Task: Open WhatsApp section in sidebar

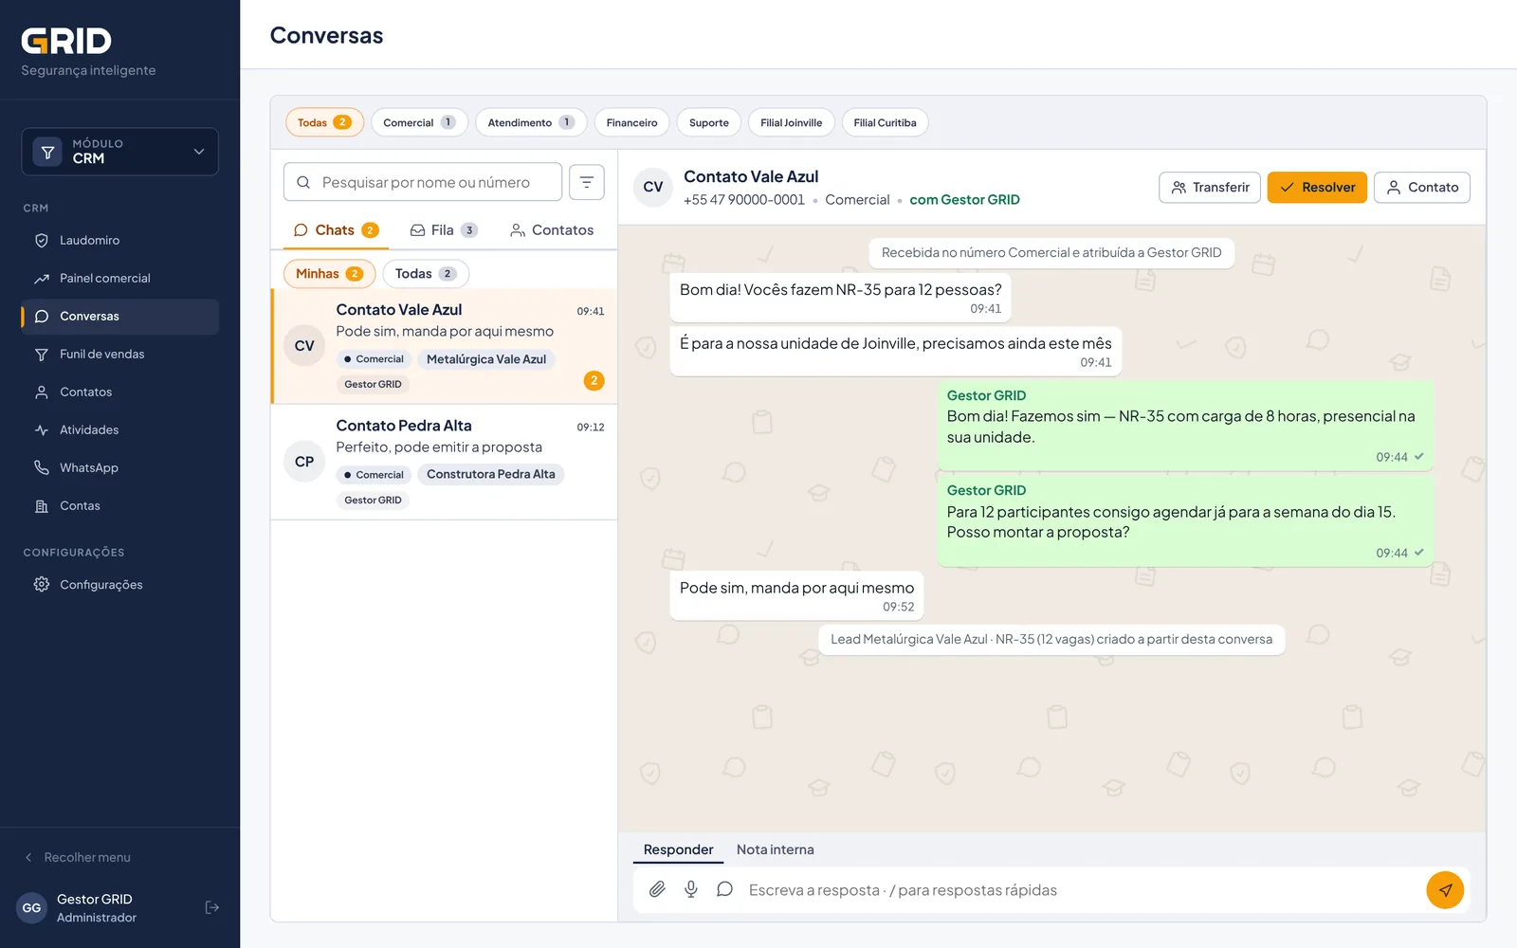Action: click(x=119, y=468)
